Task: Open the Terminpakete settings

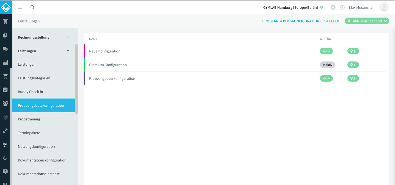Action: 44,133
